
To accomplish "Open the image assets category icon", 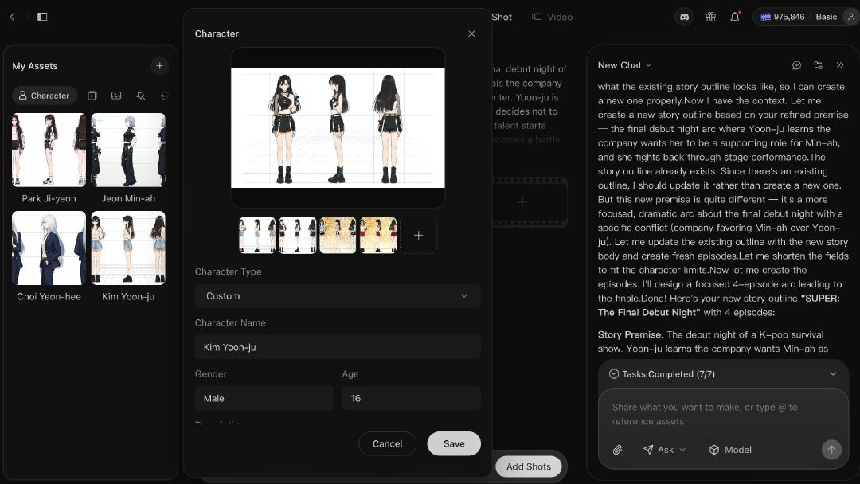I will point(116,96).
